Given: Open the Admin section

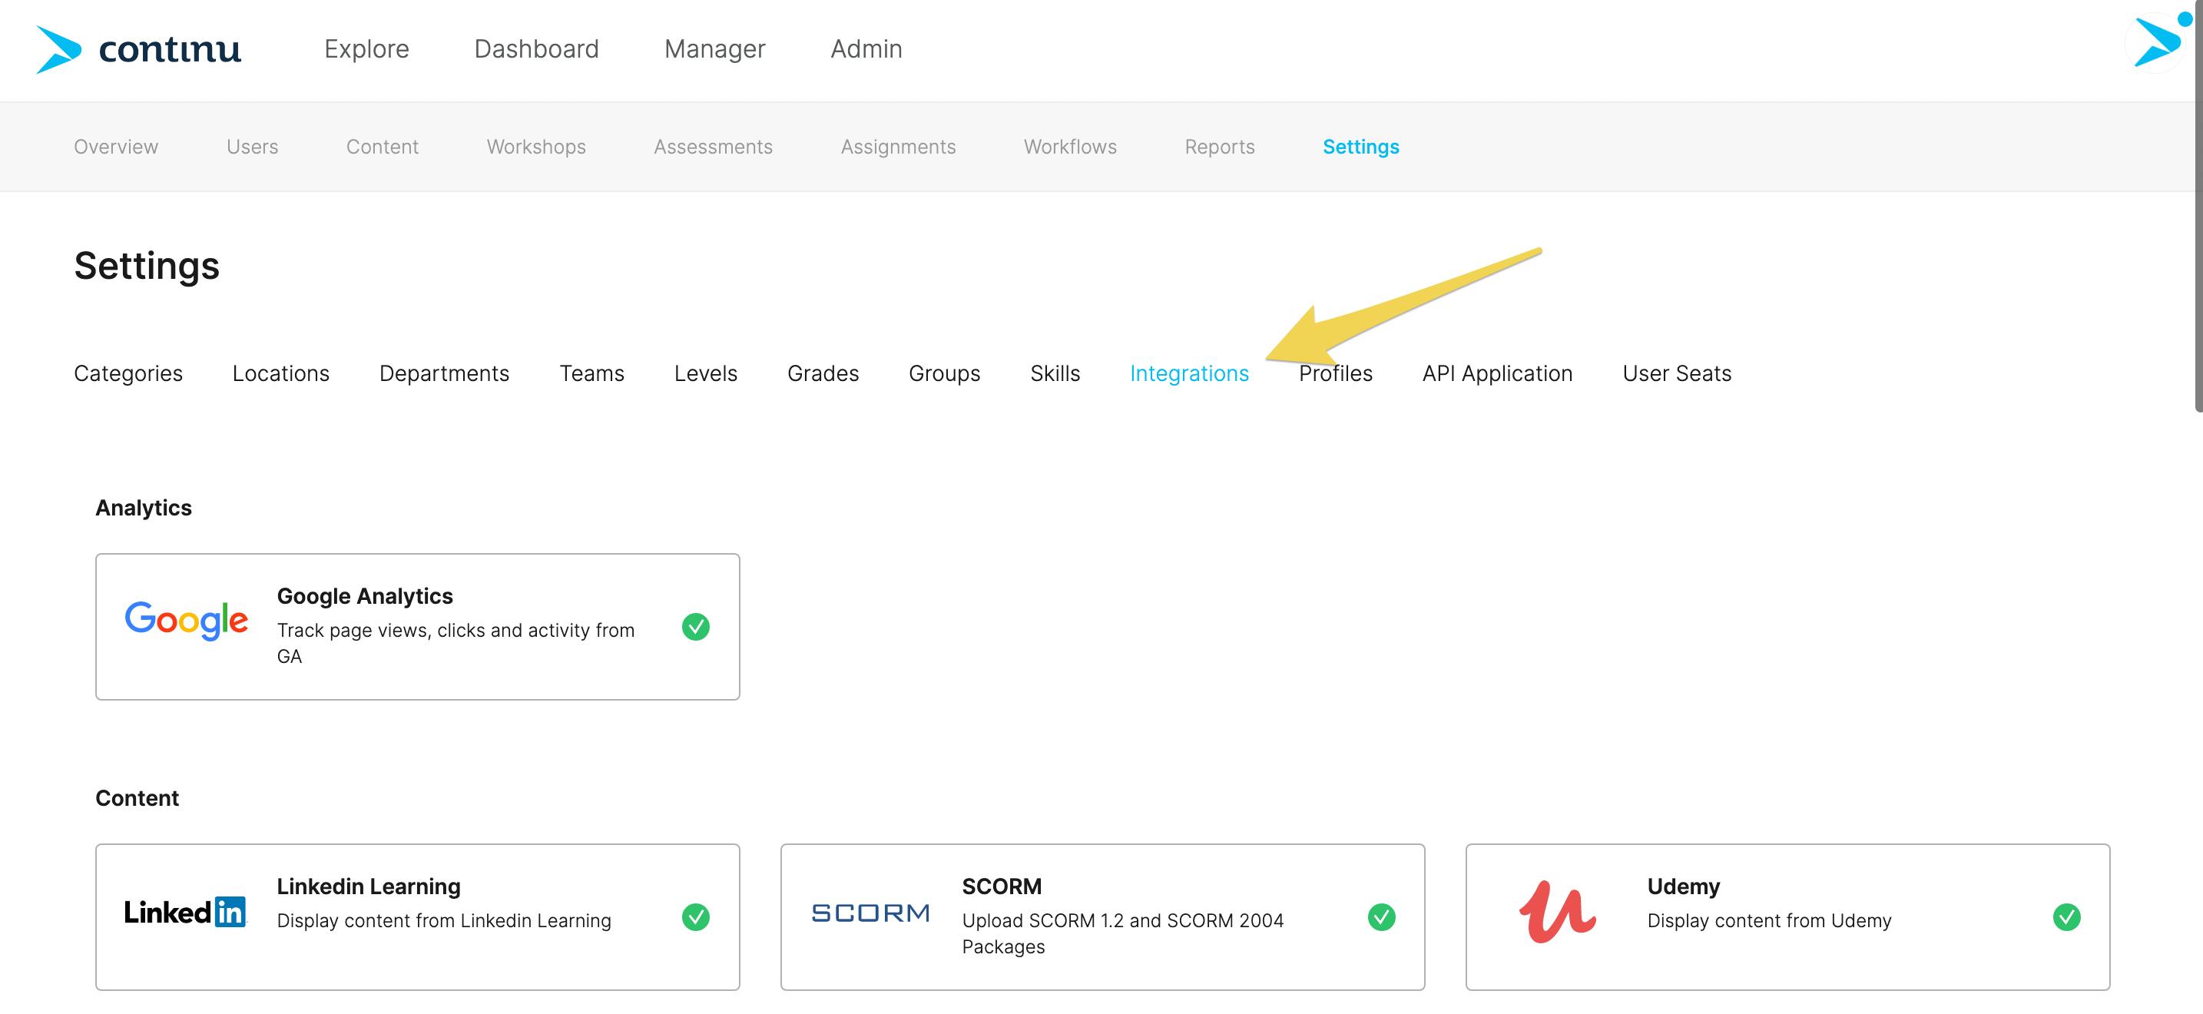Looking at the screenshot, I should tap(866, 50).
